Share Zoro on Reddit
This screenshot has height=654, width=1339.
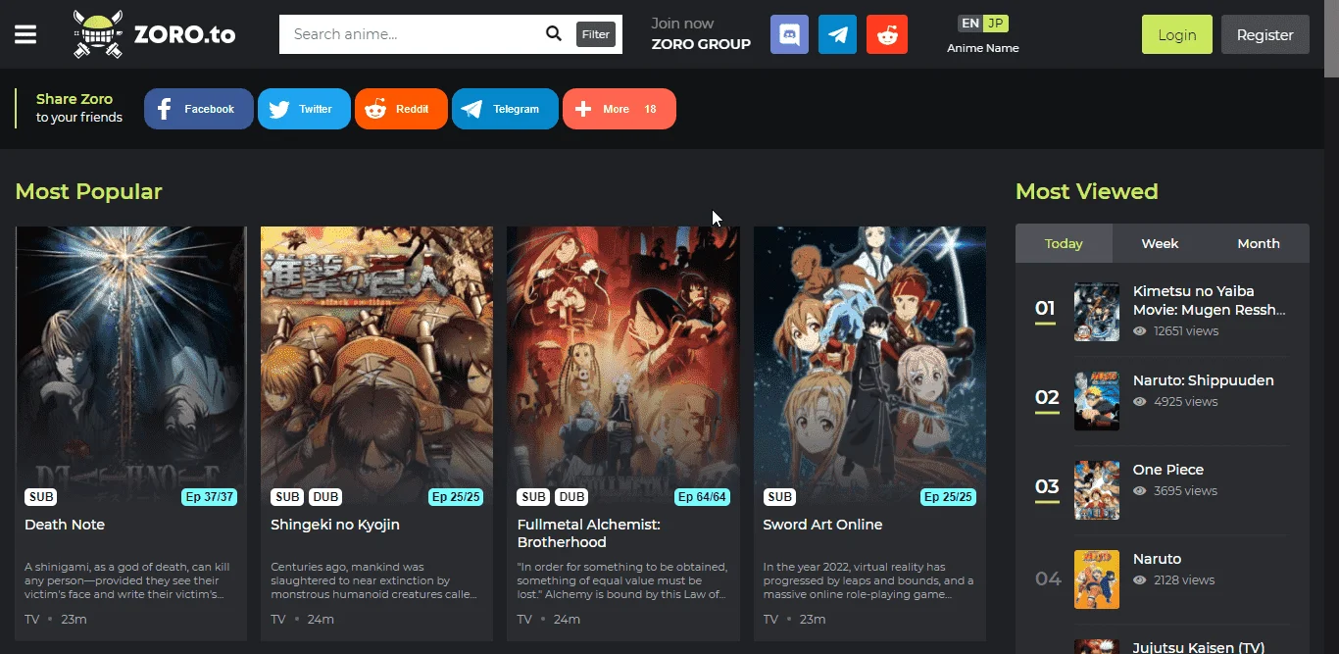[401, 109]
